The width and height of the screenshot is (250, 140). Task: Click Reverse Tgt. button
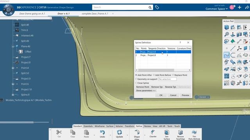(171, 87)
